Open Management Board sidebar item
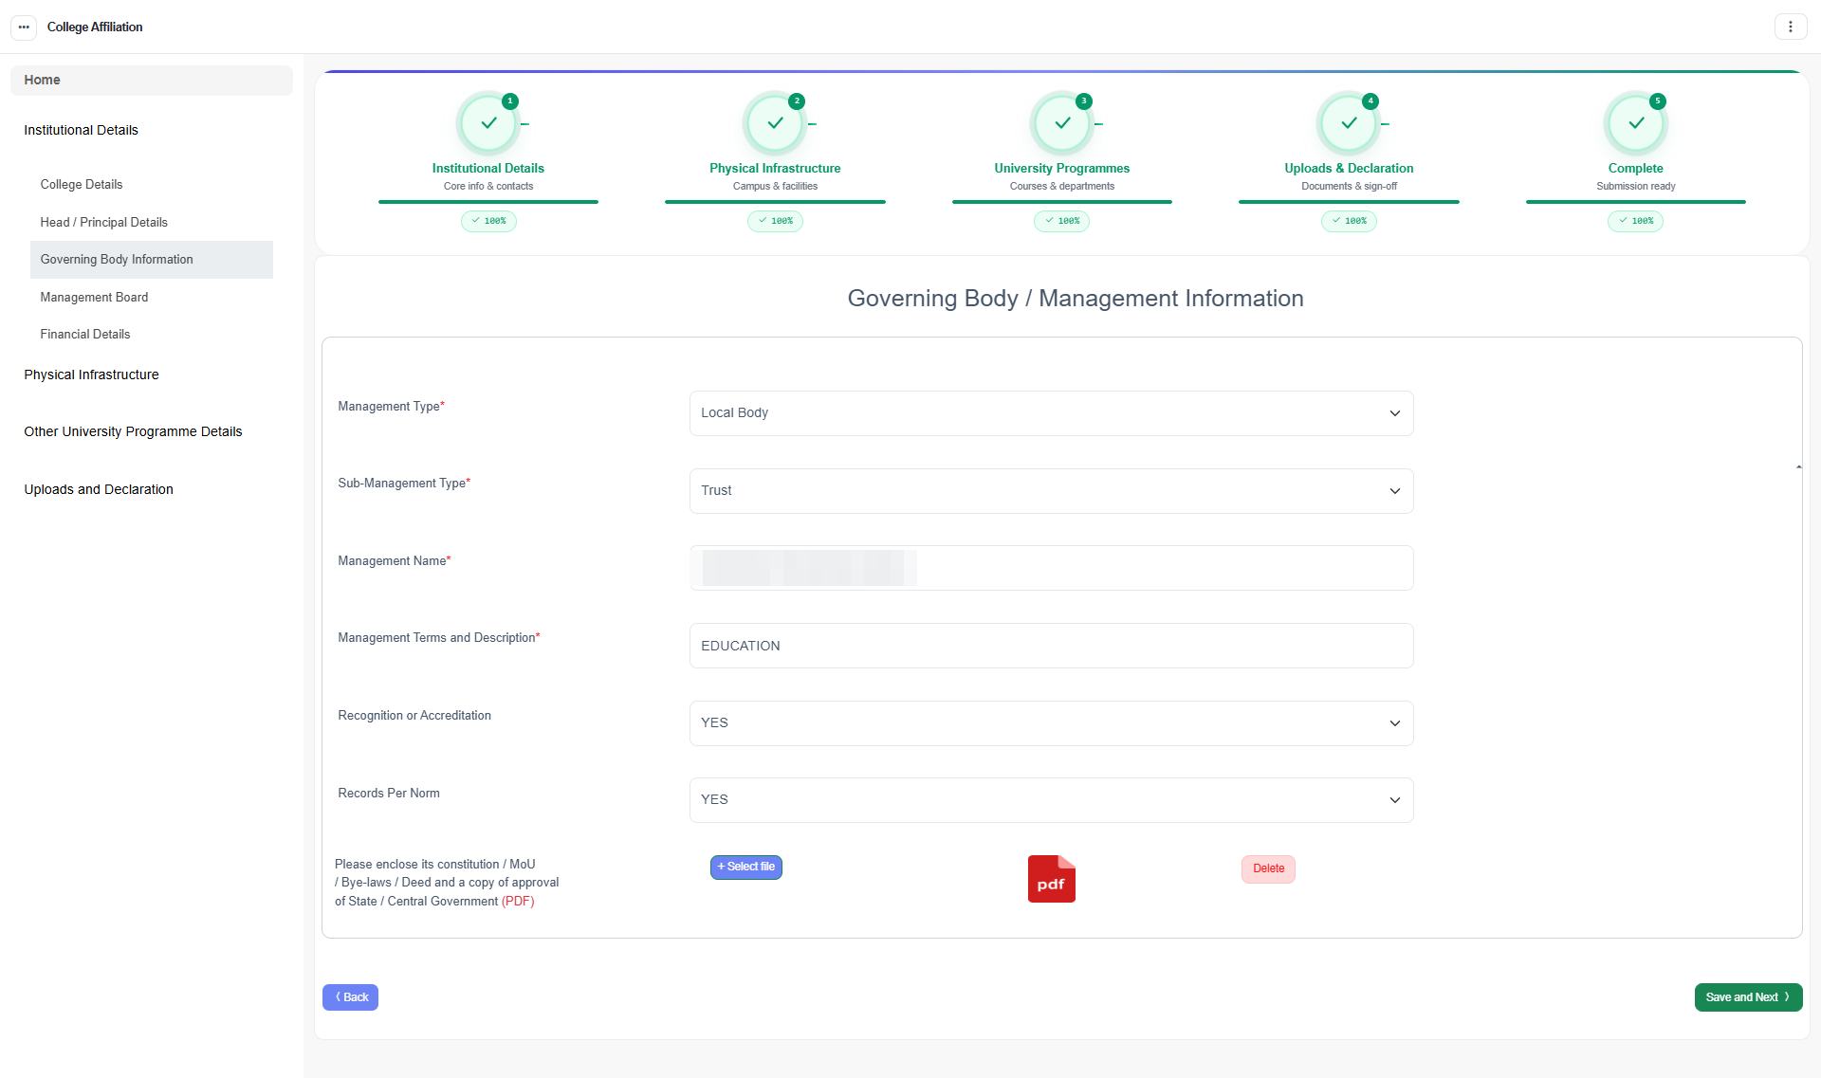This screenshot has height=1078, width=1821. click(94, 297)
